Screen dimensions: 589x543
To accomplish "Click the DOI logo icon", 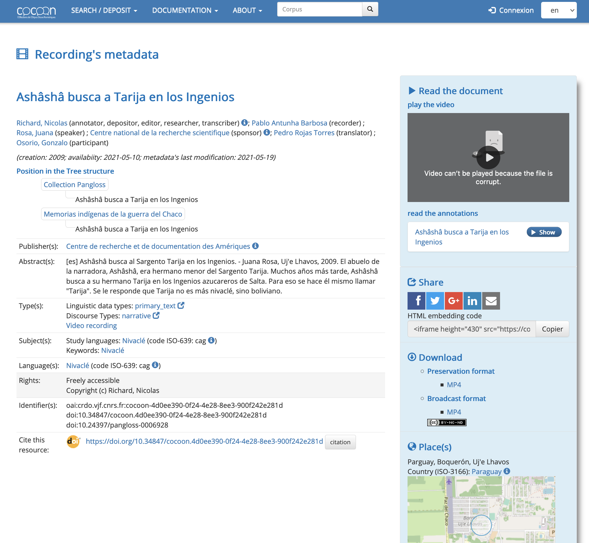I will point(74,442).
